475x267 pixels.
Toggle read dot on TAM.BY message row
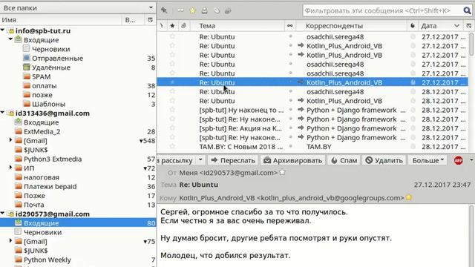290,147
